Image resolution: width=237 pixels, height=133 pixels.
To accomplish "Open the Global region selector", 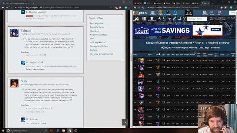I will (175, 13).
